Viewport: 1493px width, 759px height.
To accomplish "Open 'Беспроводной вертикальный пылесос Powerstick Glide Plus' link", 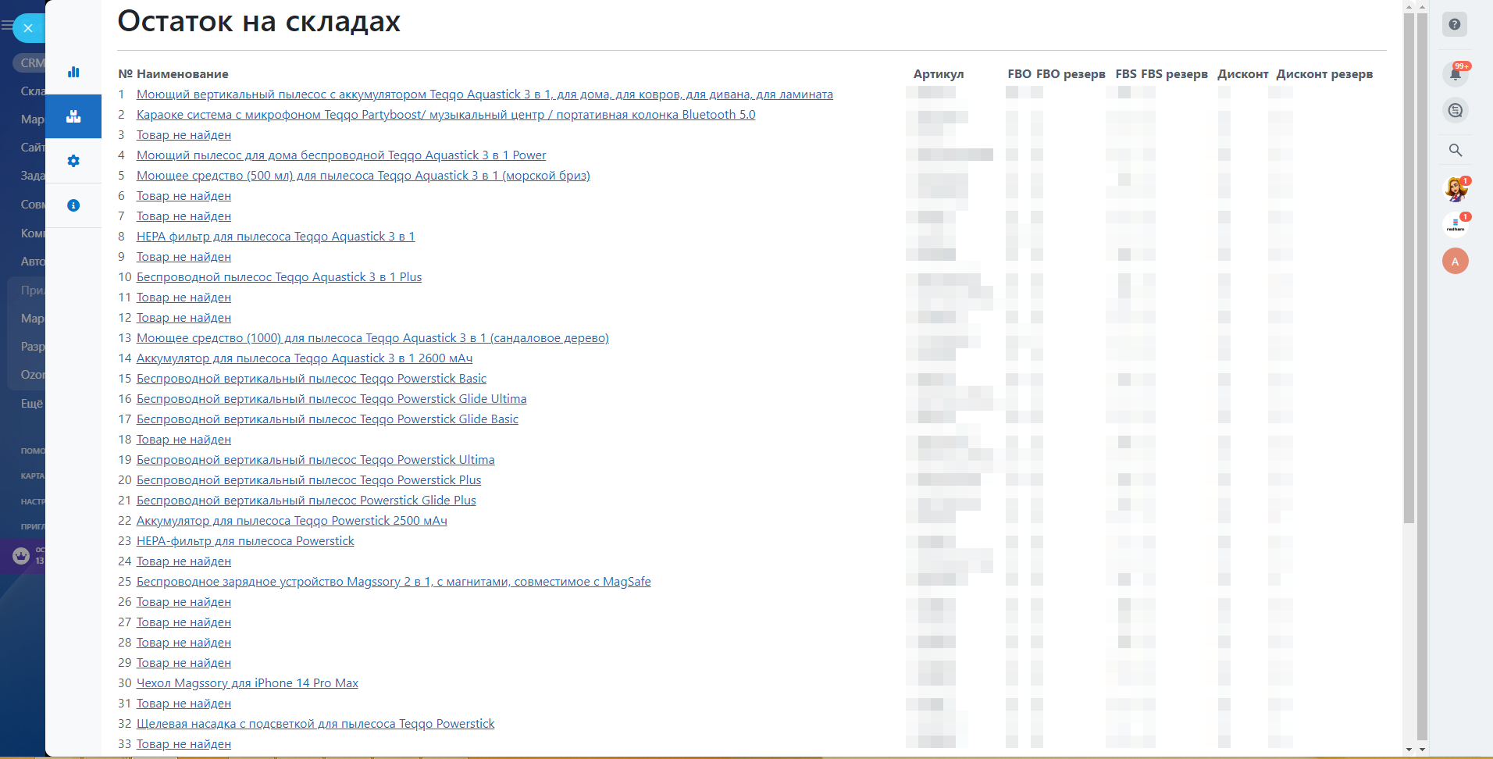I will [x=306, y=501].
